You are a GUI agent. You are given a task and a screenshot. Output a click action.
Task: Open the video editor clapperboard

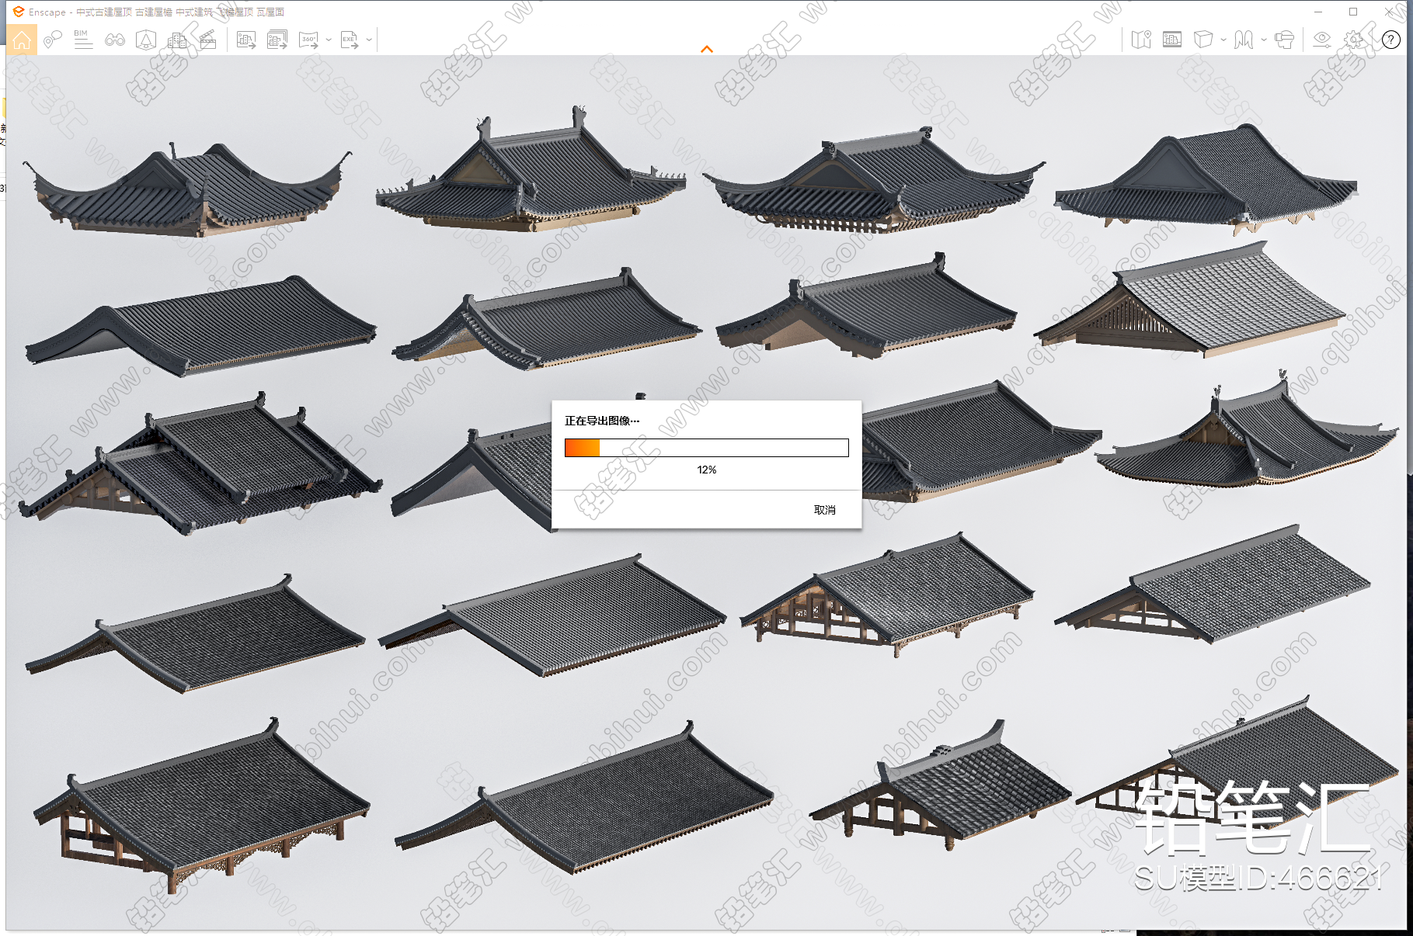208,40
